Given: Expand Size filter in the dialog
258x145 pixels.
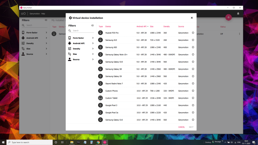Looking at the screenshot, I should tap(81, 54).
